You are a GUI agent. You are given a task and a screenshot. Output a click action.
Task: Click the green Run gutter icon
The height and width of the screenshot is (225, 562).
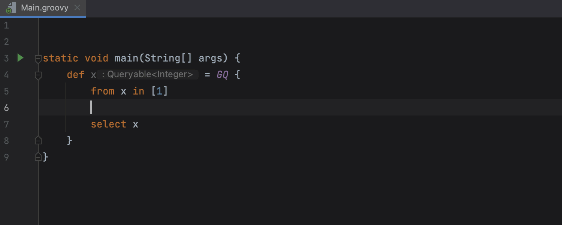20,58
